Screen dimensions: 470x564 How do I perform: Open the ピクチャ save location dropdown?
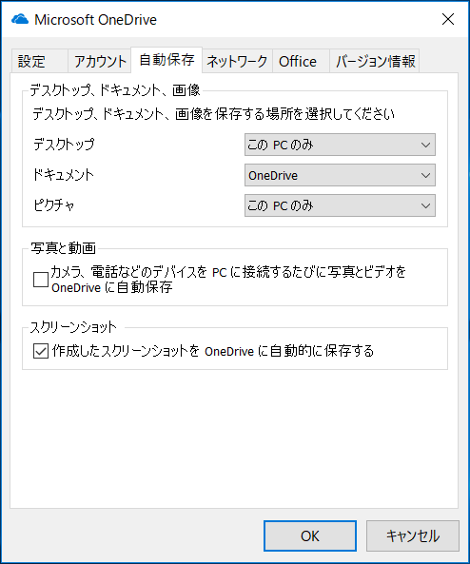[x=340, y=205]
